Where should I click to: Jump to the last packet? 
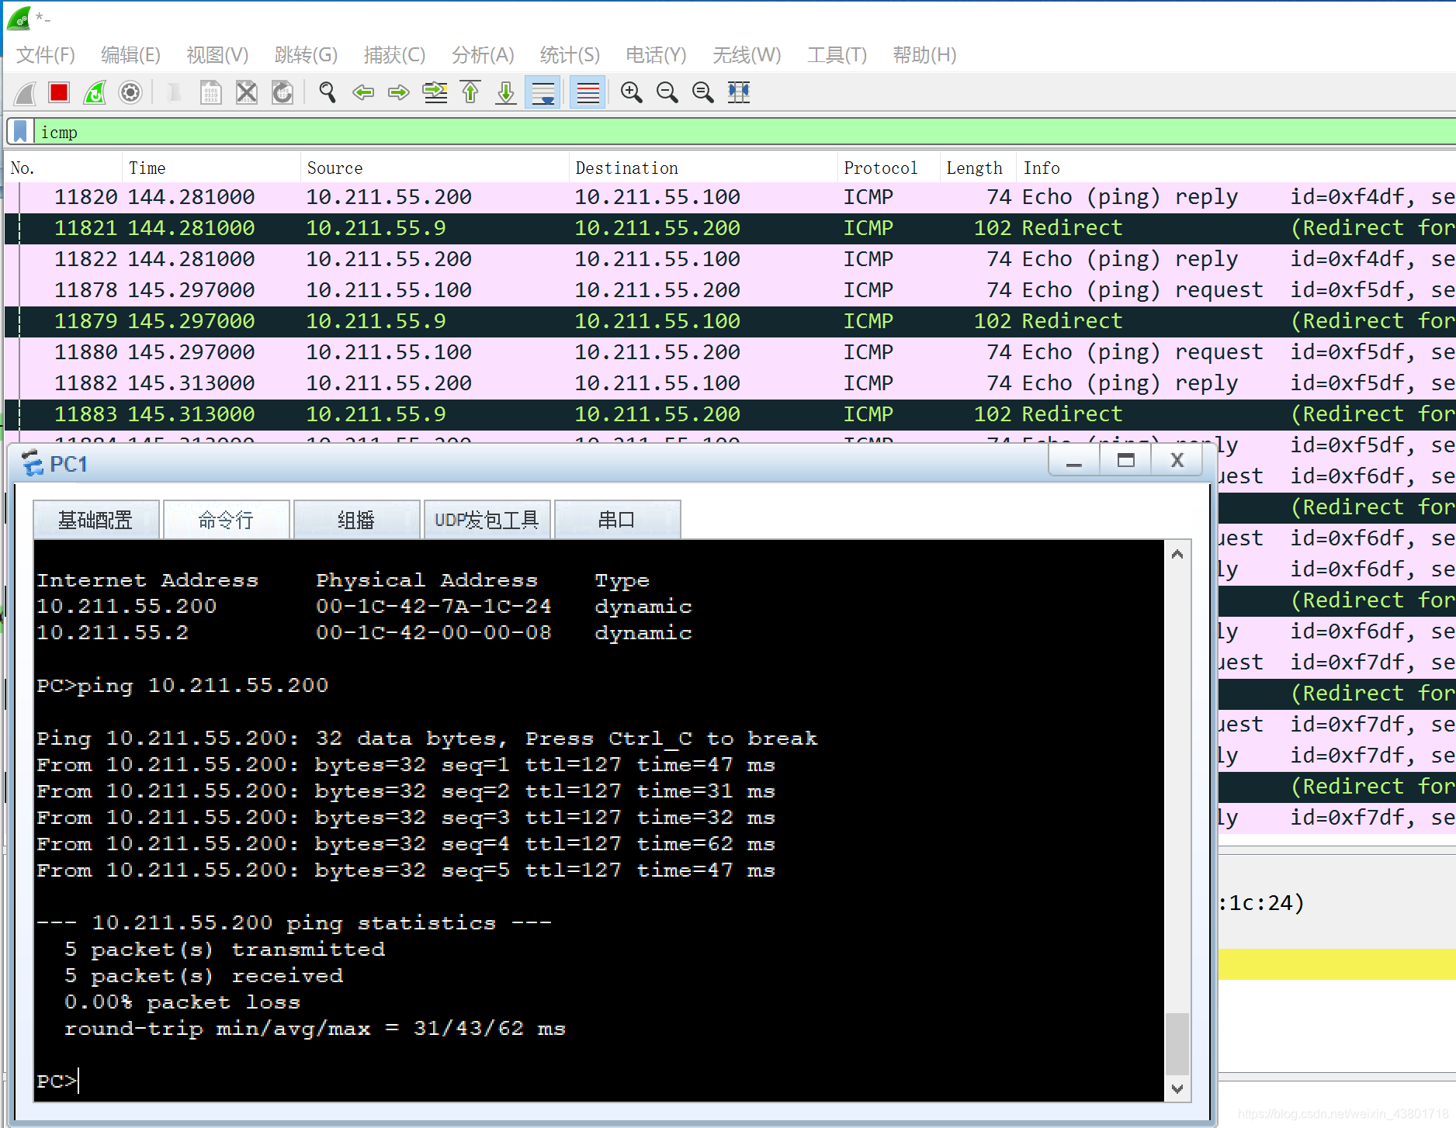[506, 93]
